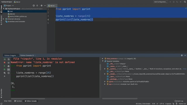This screenshot has height=105, width=187.
Task: Click View link on __builtins__ row
Action: (x=185, y=69)
